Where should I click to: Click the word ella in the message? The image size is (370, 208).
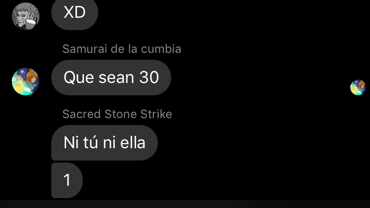click(133, 143)
